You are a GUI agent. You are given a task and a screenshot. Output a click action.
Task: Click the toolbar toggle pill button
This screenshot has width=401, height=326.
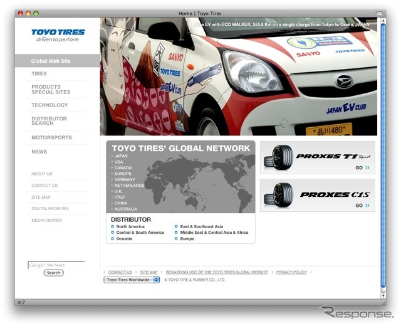coord(379,13)
